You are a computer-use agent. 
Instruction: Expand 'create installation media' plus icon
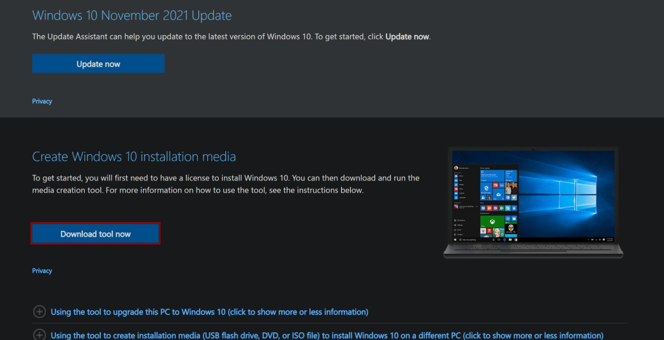[39, 336]
